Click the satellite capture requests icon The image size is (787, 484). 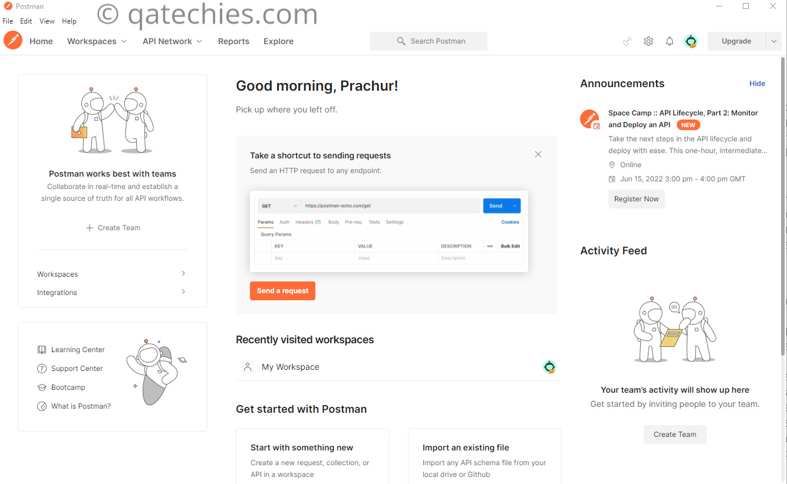click(627, 41)
